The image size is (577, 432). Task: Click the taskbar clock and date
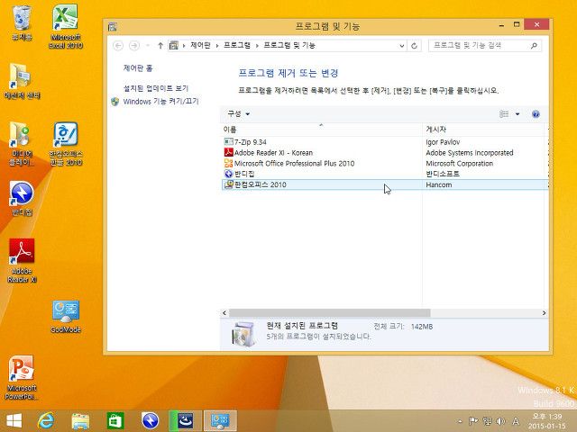pos(547,421)
